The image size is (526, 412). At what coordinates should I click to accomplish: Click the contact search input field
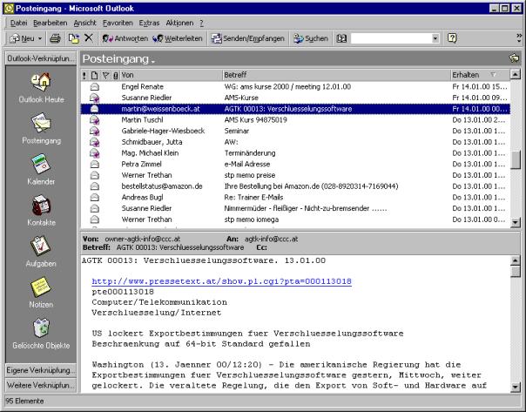391,38
